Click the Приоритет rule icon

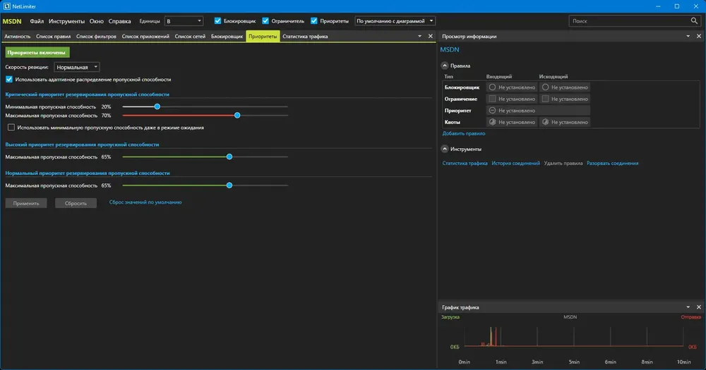click(x=492, y=110)
